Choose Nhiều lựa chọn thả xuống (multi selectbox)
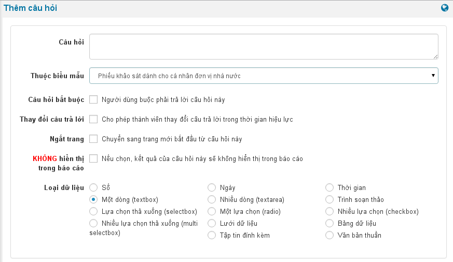The height and width of the screenshot is (262, 453). (93, 223)
